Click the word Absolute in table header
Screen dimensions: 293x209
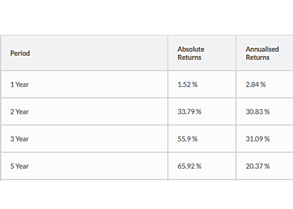pos(190,49)
